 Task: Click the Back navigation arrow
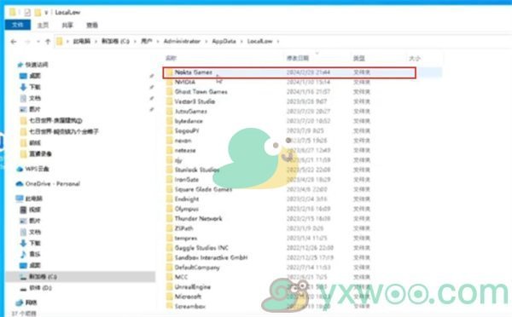[x=14, y=42]
